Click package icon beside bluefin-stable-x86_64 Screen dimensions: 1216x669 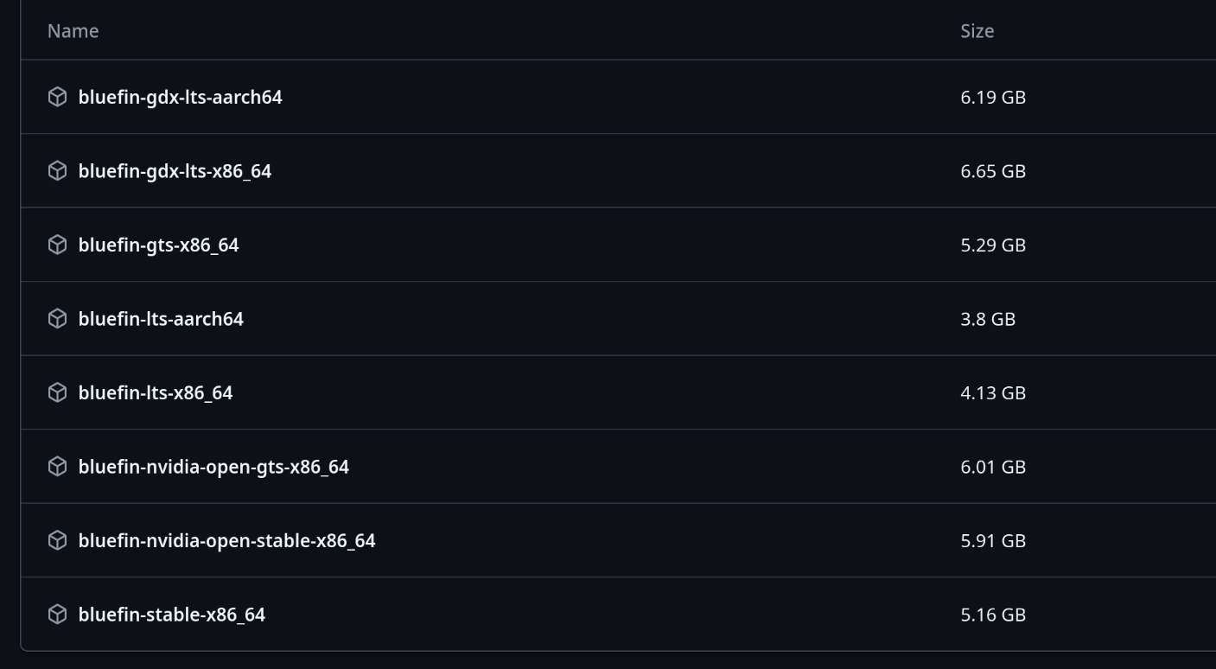pyautogui.click(x=57, y=615)
